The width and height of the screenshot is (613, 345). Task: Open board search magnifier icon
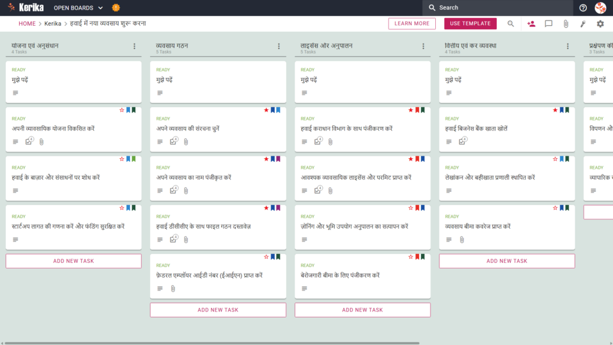click(511, 23)
